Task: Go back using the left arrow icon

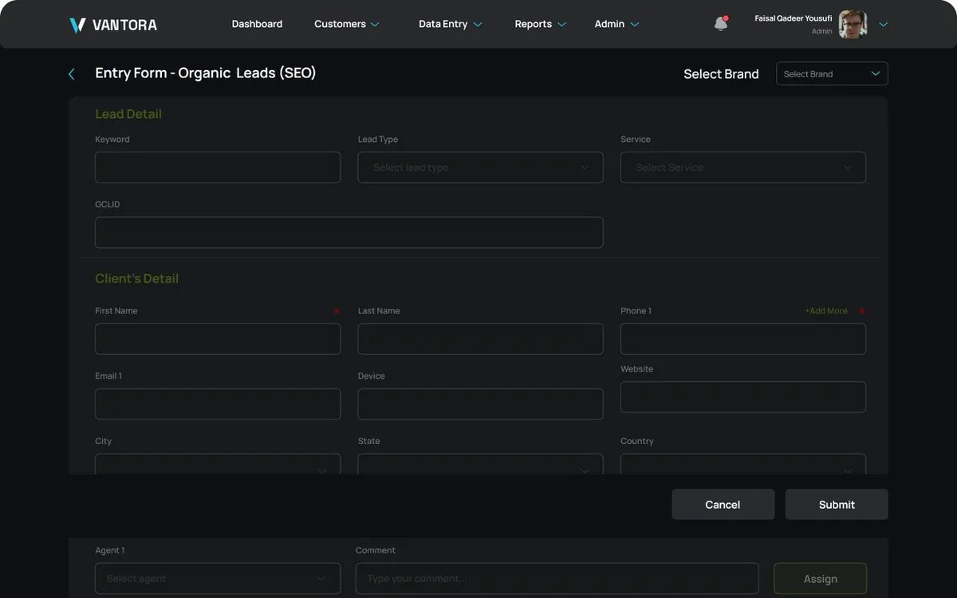Action: click(x=72, y=73)
